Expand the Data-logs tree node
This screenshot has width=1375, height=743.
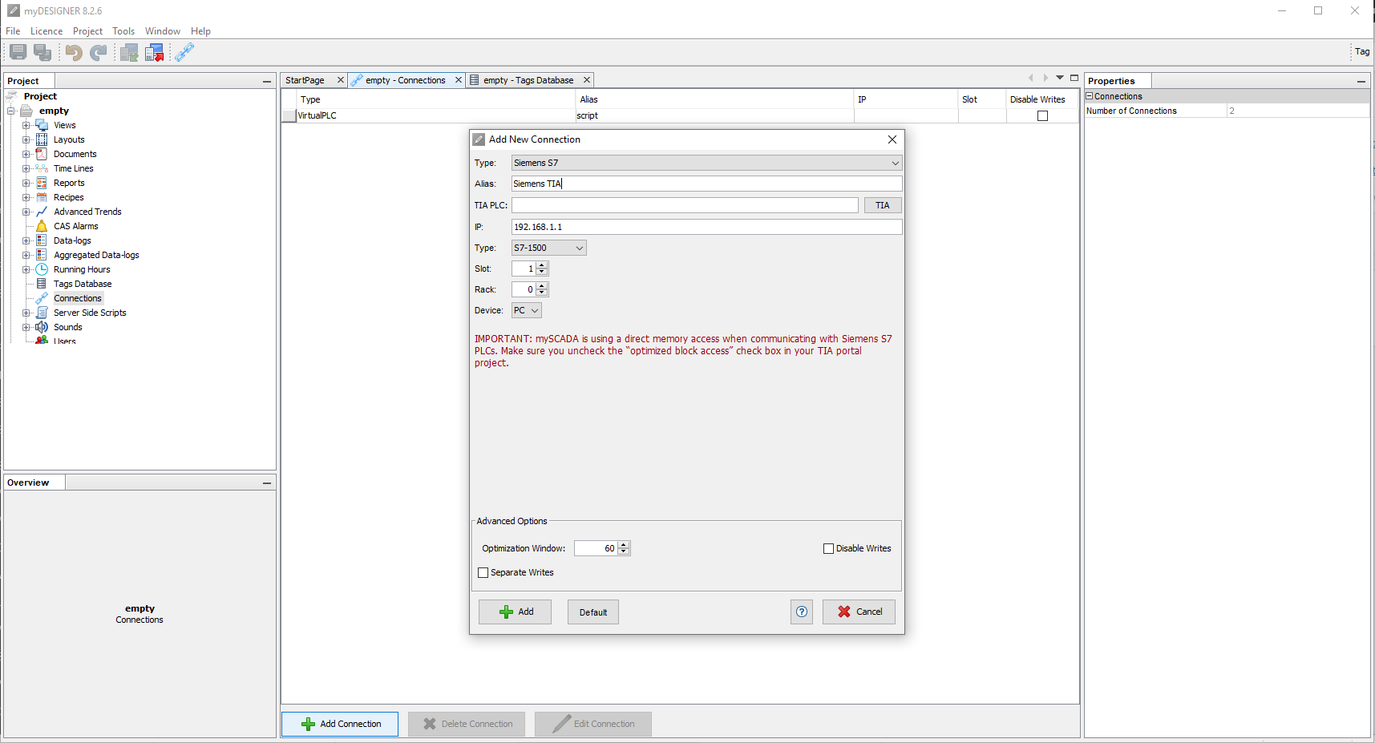[26, 240]
